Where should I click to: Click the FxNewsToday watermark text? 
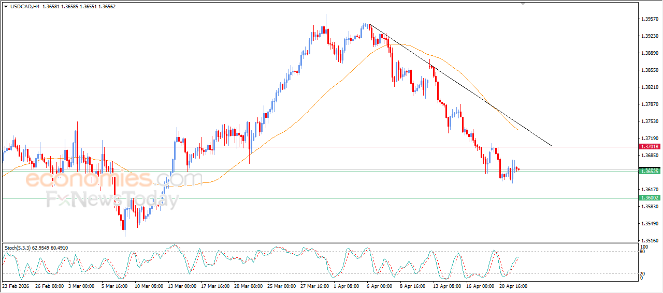point(112,199)
